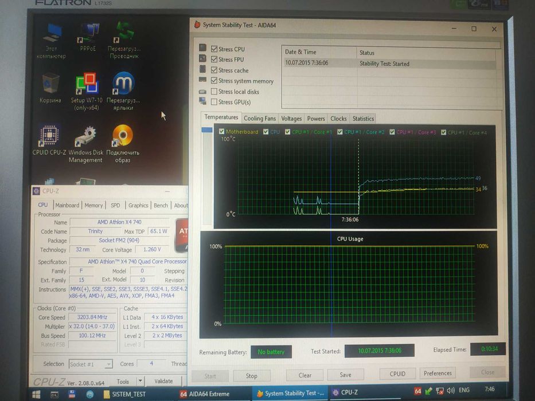Switch to the Voltages tab

click(291, 119)
